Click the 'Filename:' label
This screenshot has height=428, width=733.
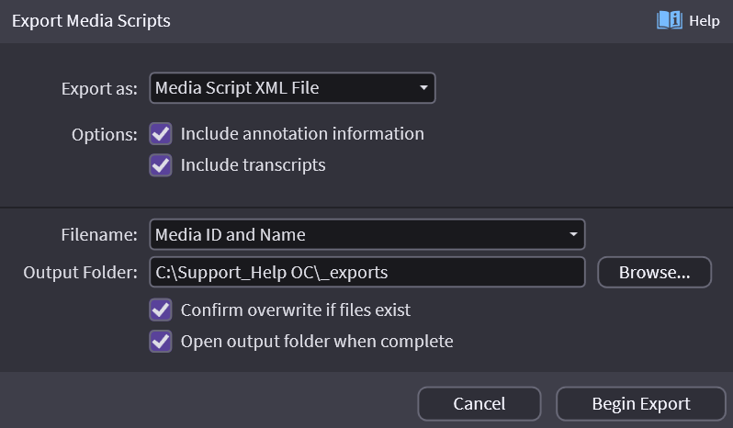tap(98, 234)
